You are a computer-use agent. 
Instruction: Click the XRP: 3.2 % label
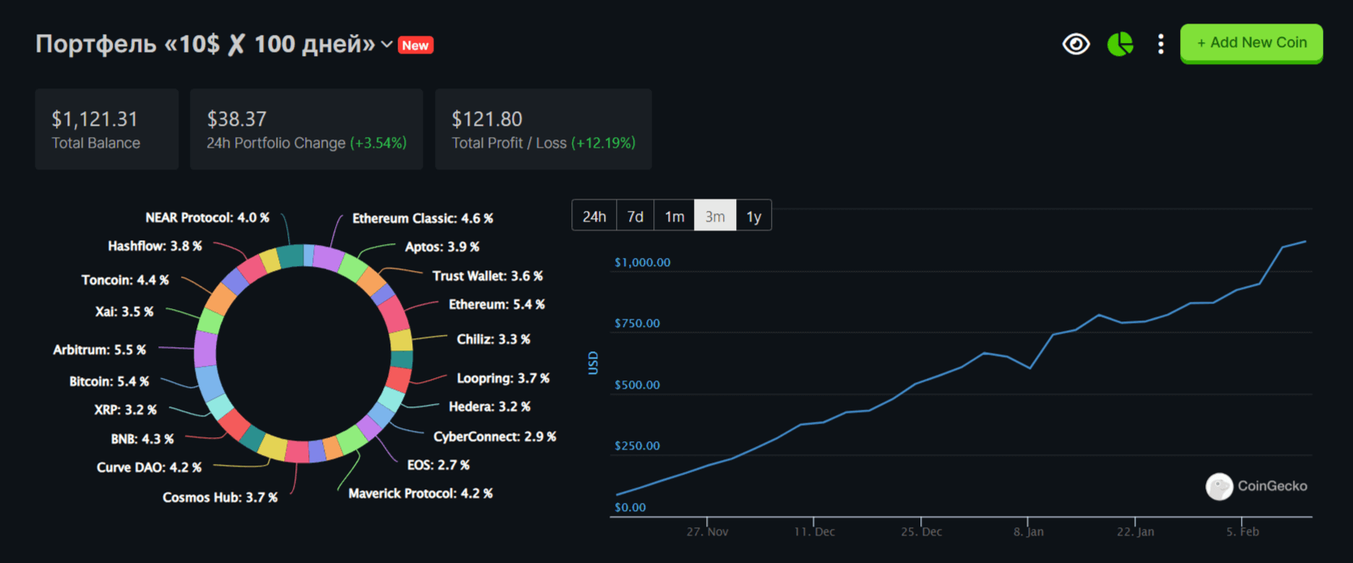point(126,410)
